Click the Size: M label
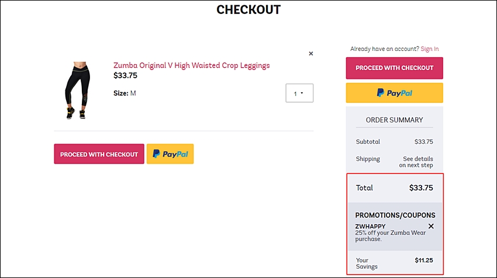This screenshot has height=278, width=497. point(125,93)
